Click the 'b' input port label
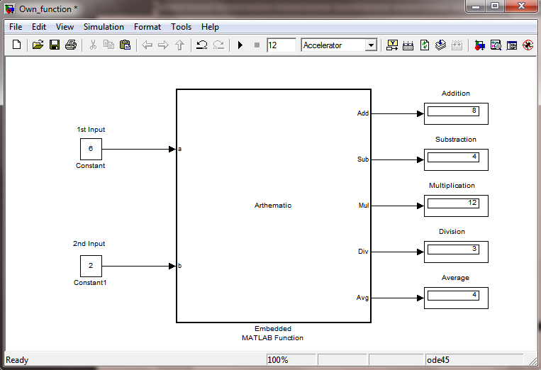The height and width of the screenshot is (370, 541). click(x=180, y=266)
